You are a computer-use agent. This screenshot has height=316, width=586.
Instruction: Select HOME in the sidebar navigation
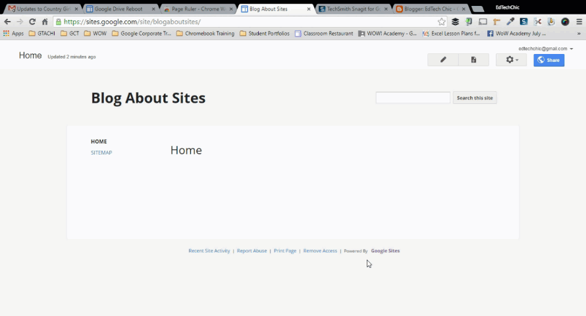tap(99, 142)
